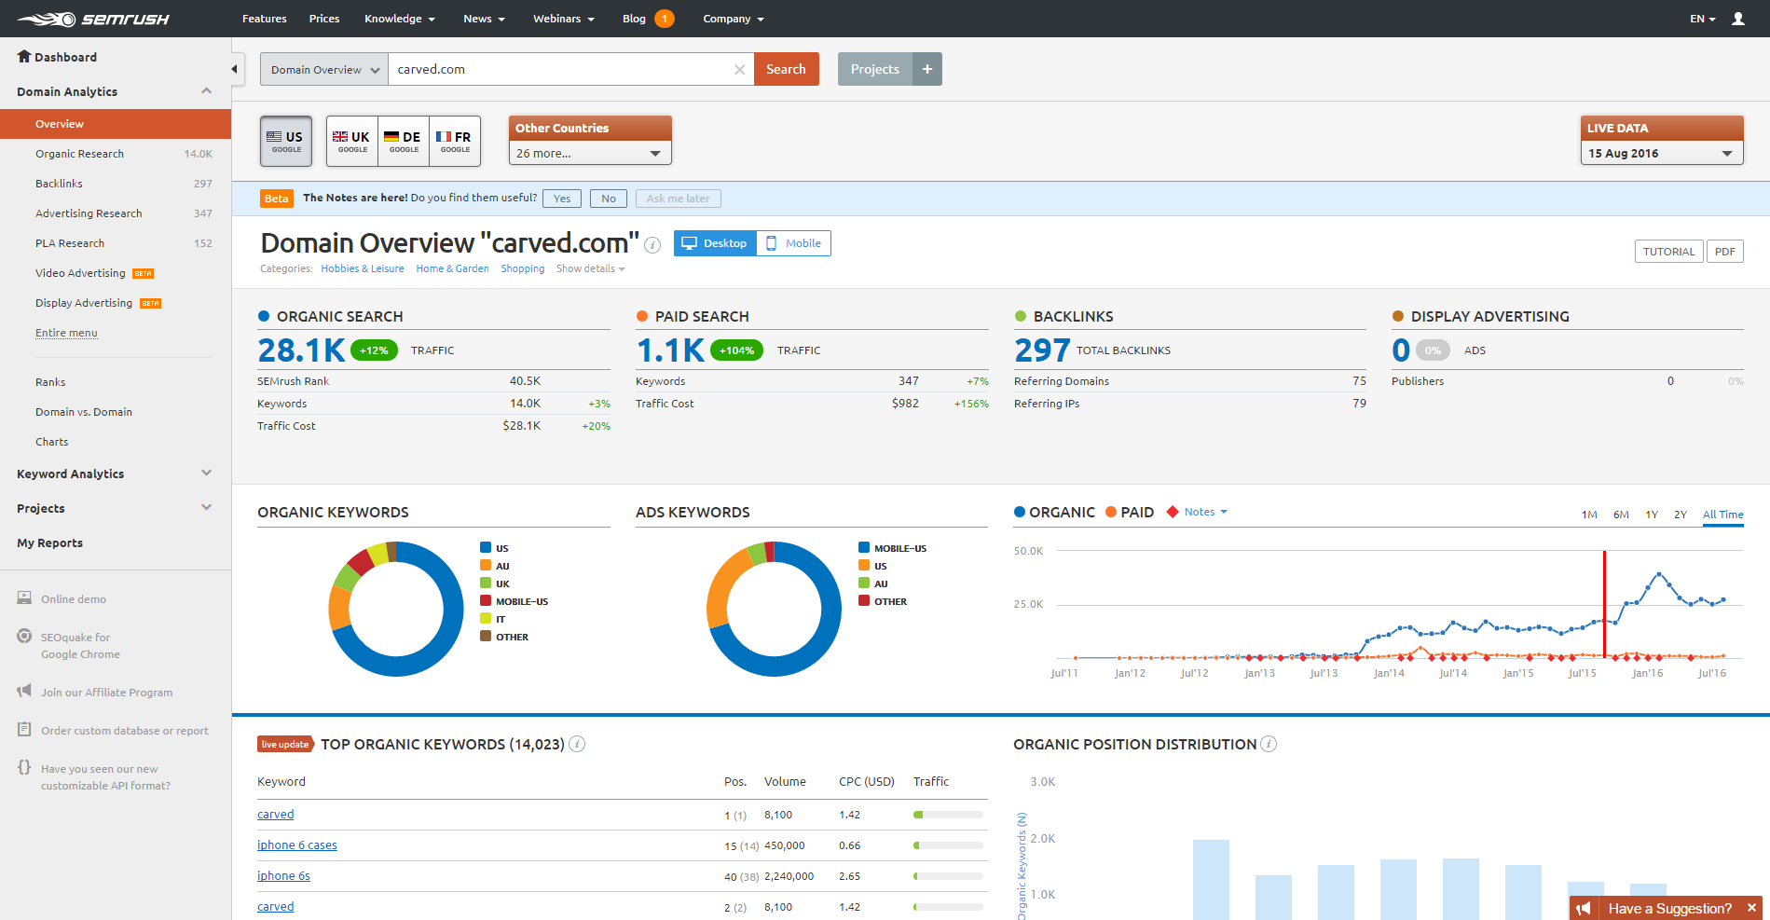Open the info tooltip beside Domain Overview title

click(x=652, y=245)
